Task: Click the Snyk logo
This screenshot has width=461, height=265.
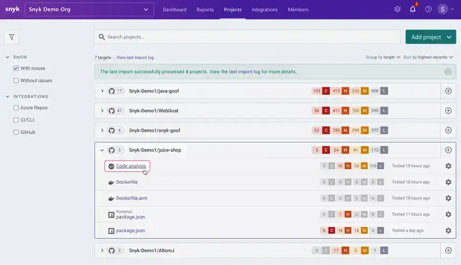Action: (x=12, y=9)
